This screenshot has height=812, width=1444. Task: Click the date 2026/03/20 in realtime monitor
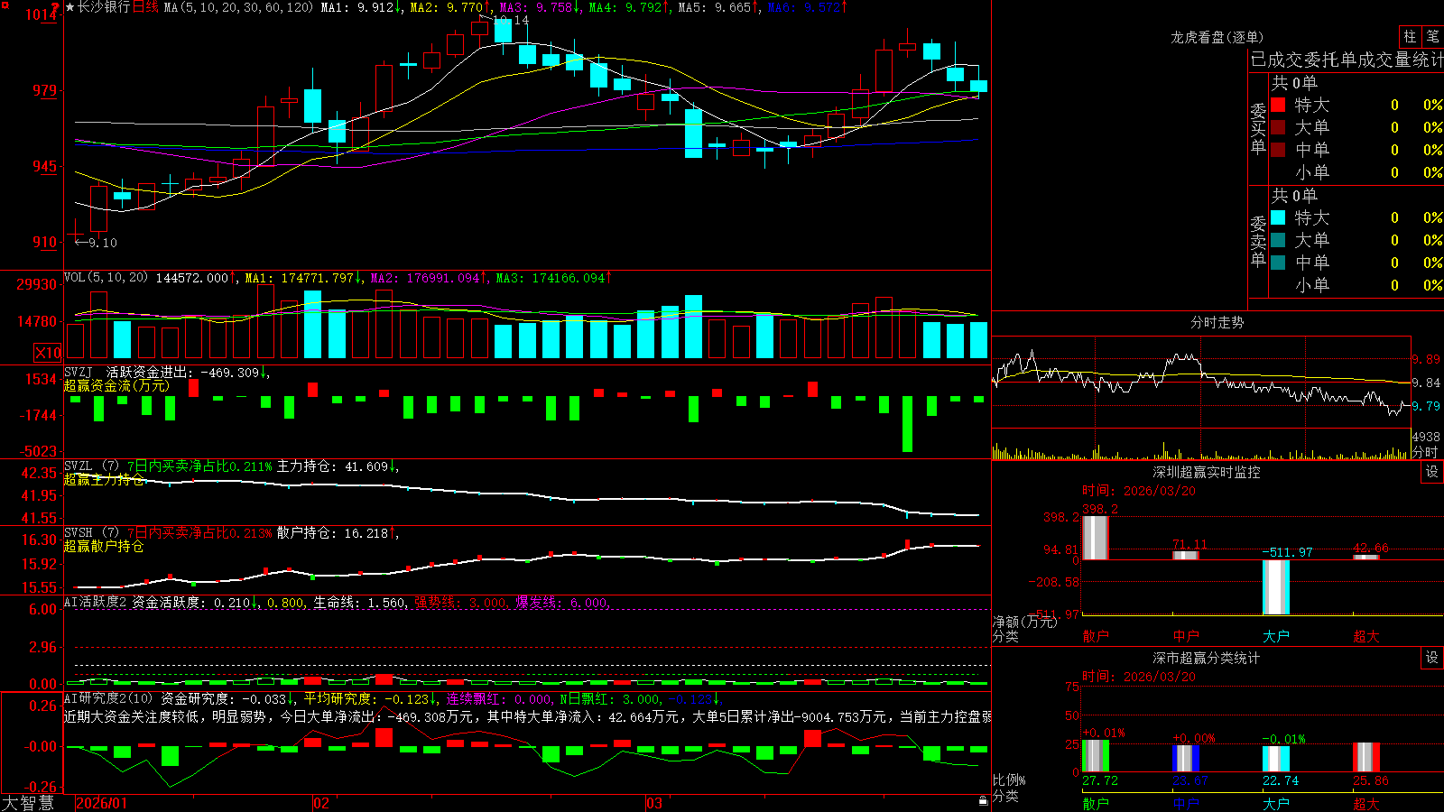tap(1160, 491)
